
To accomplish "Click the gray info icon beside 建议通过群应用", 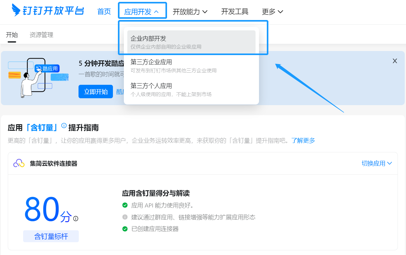I will click(x=125, y=217).
